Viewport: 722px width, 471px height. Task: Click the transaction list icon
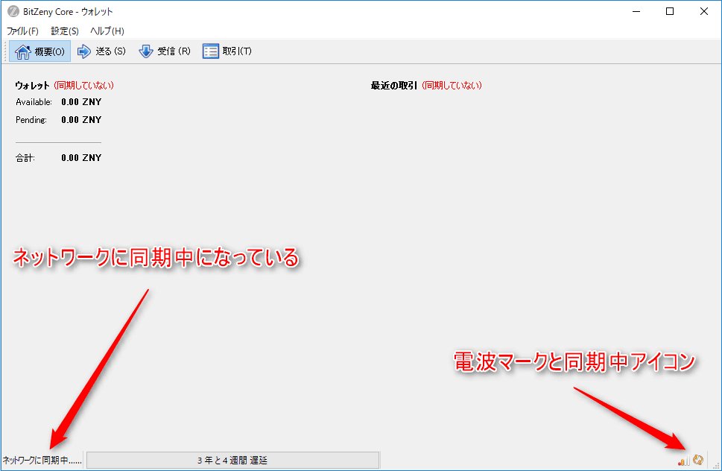[210, 51]
